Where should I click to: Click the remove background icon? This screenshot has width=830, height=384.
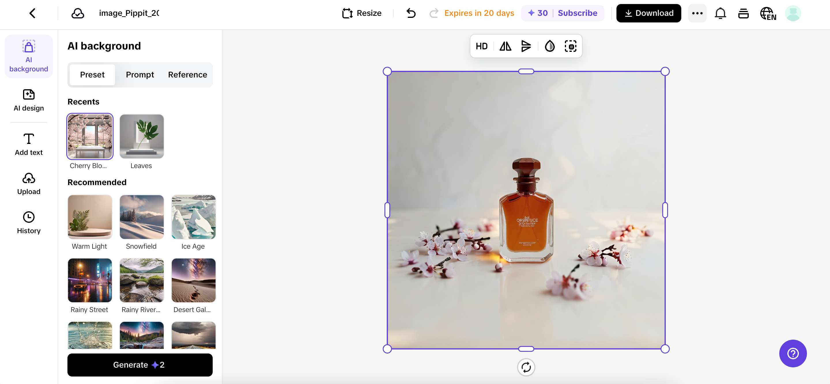tap(570, 46)
